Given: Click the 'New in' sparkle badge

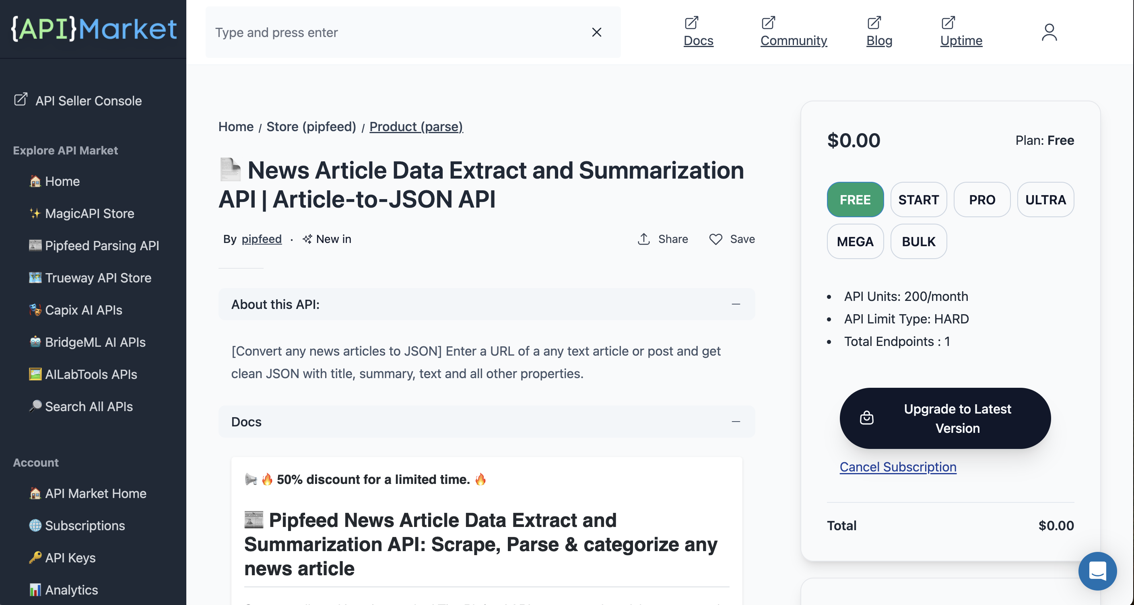Looking at the screenshot, I should tap(327, 239).
